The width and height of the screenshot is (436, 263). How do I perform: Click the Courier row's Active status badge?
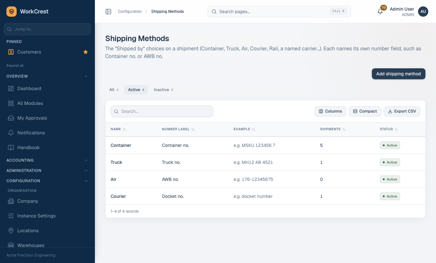[x=390, y=196]
